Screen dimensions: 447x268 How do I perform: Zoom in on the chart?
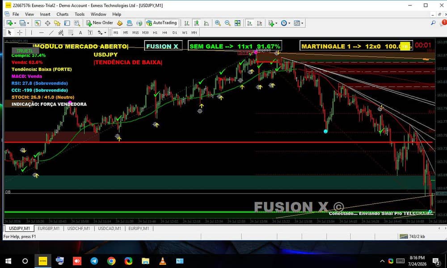(218, 23)
